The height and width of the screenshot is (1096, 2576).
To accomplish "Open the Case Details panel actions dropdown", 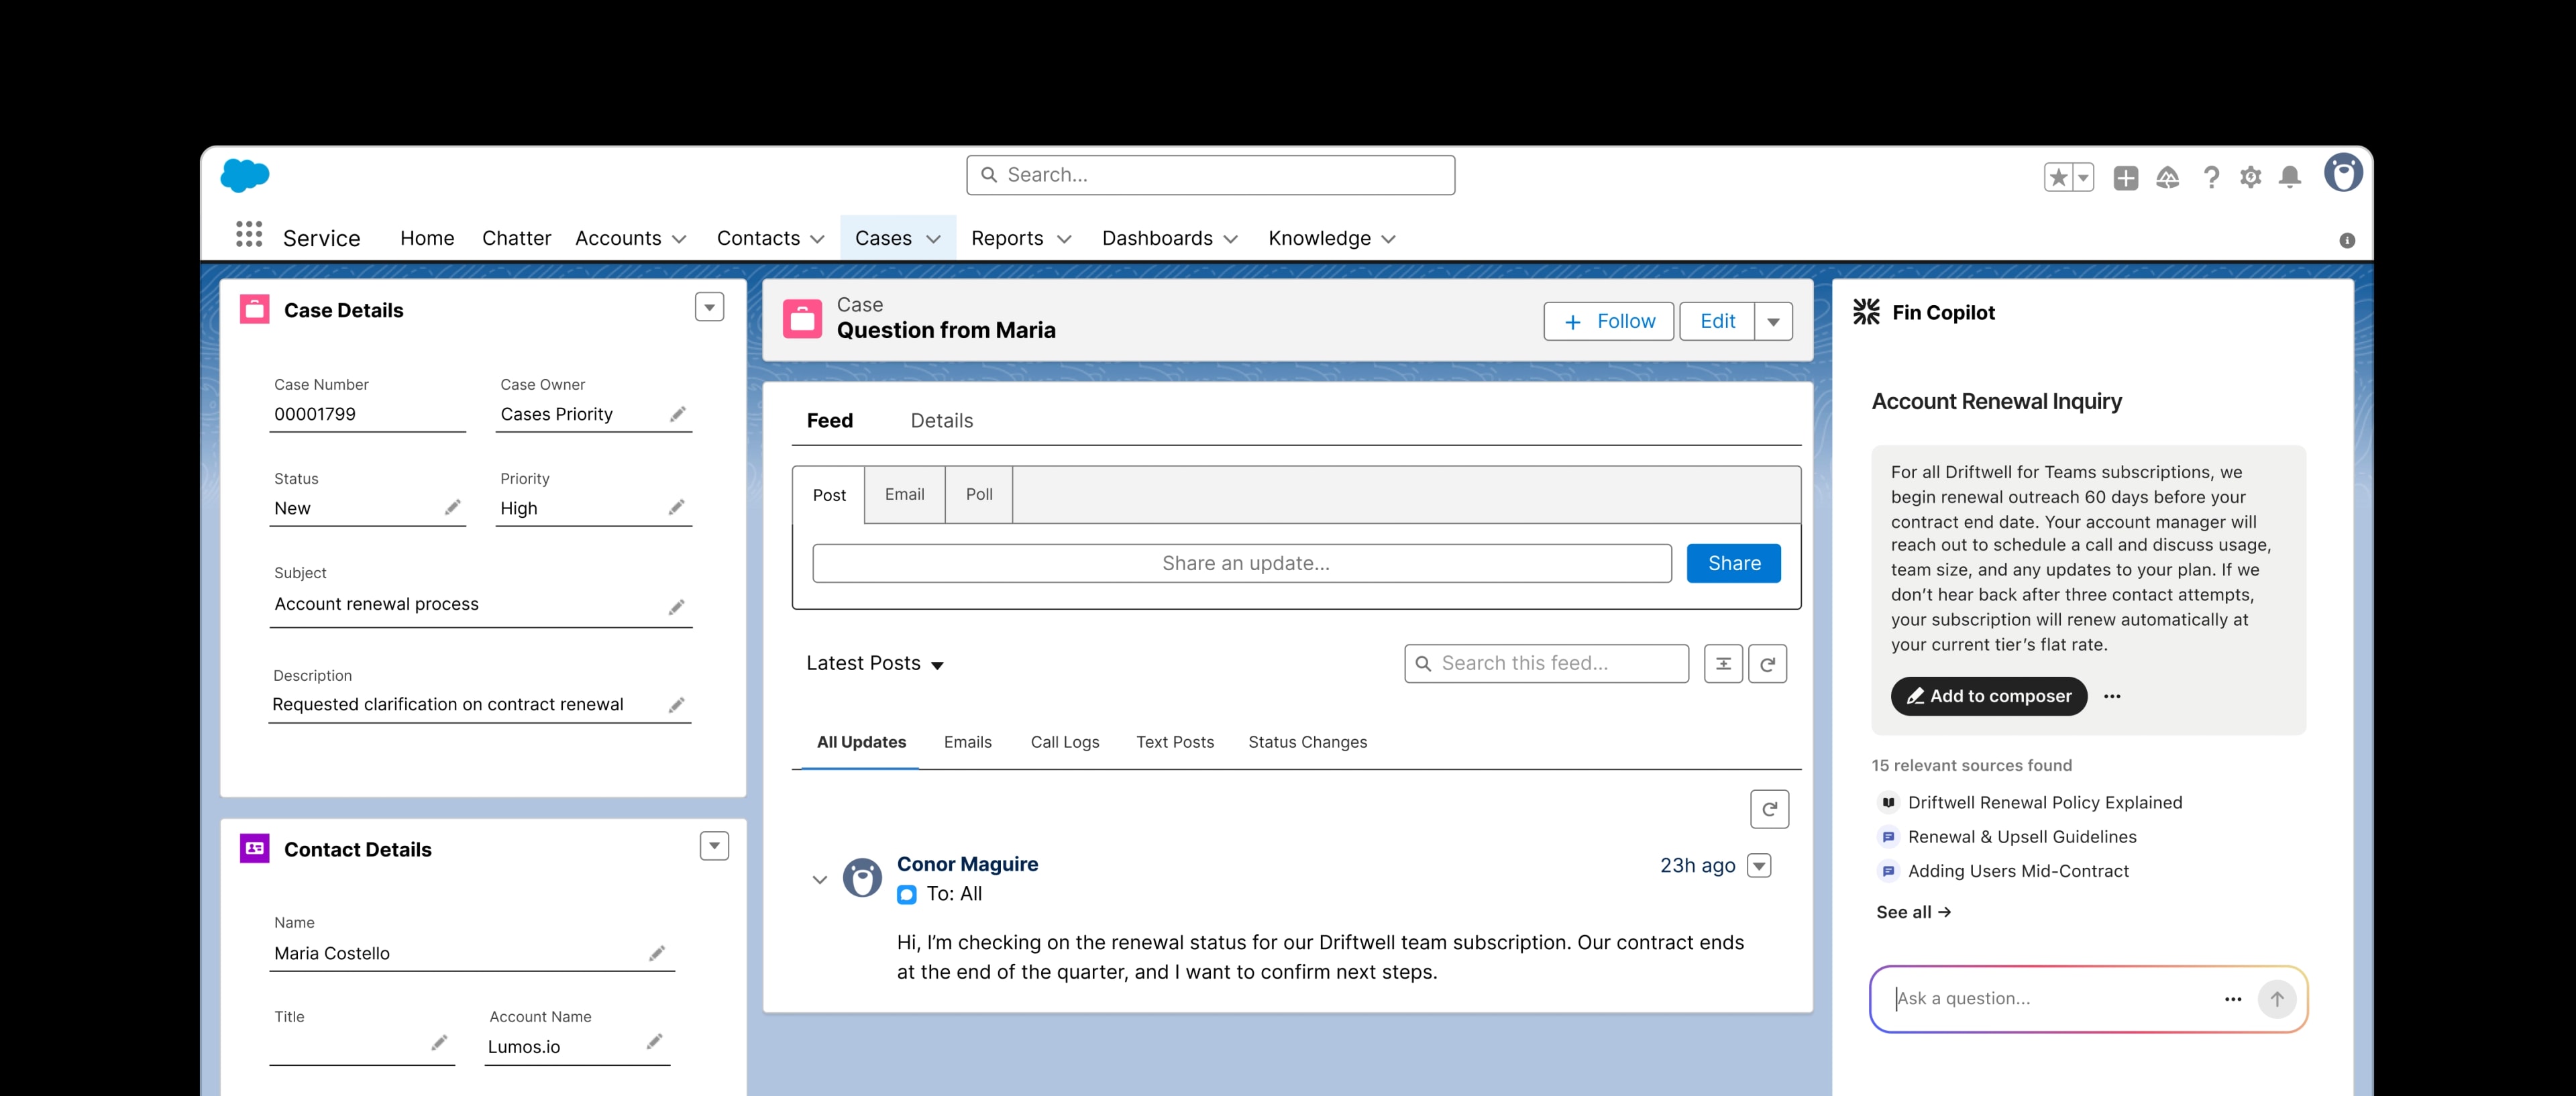I will (x=709, y=307).
